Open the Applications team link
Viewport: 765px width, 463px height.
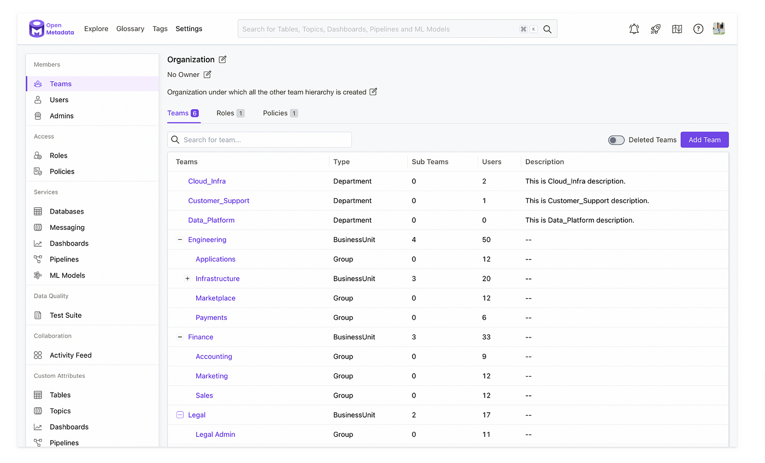(215, 259)
